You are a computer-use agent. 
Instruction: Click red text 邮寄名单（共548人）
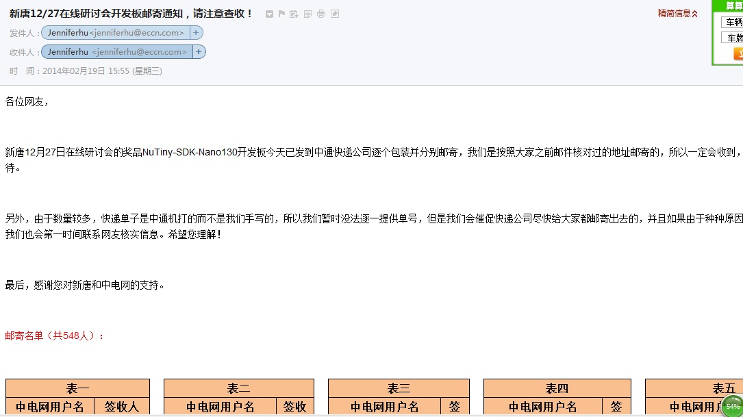[x=55, y=336]
